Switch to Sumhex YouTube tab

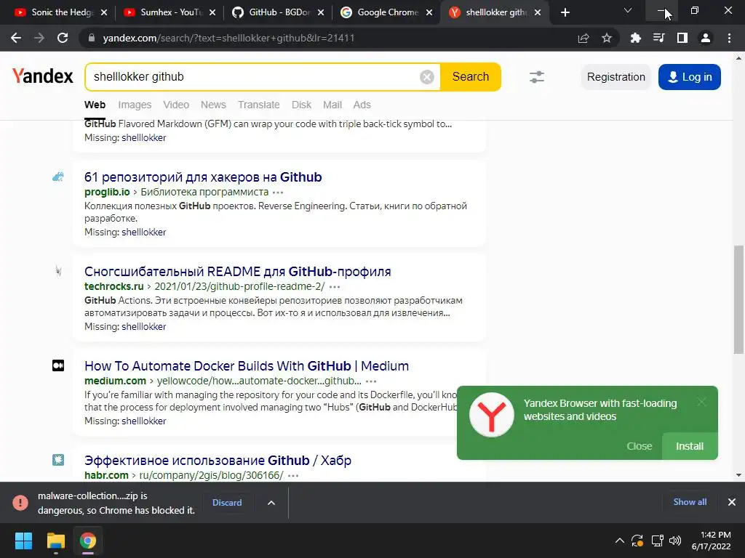coord(171,12)
